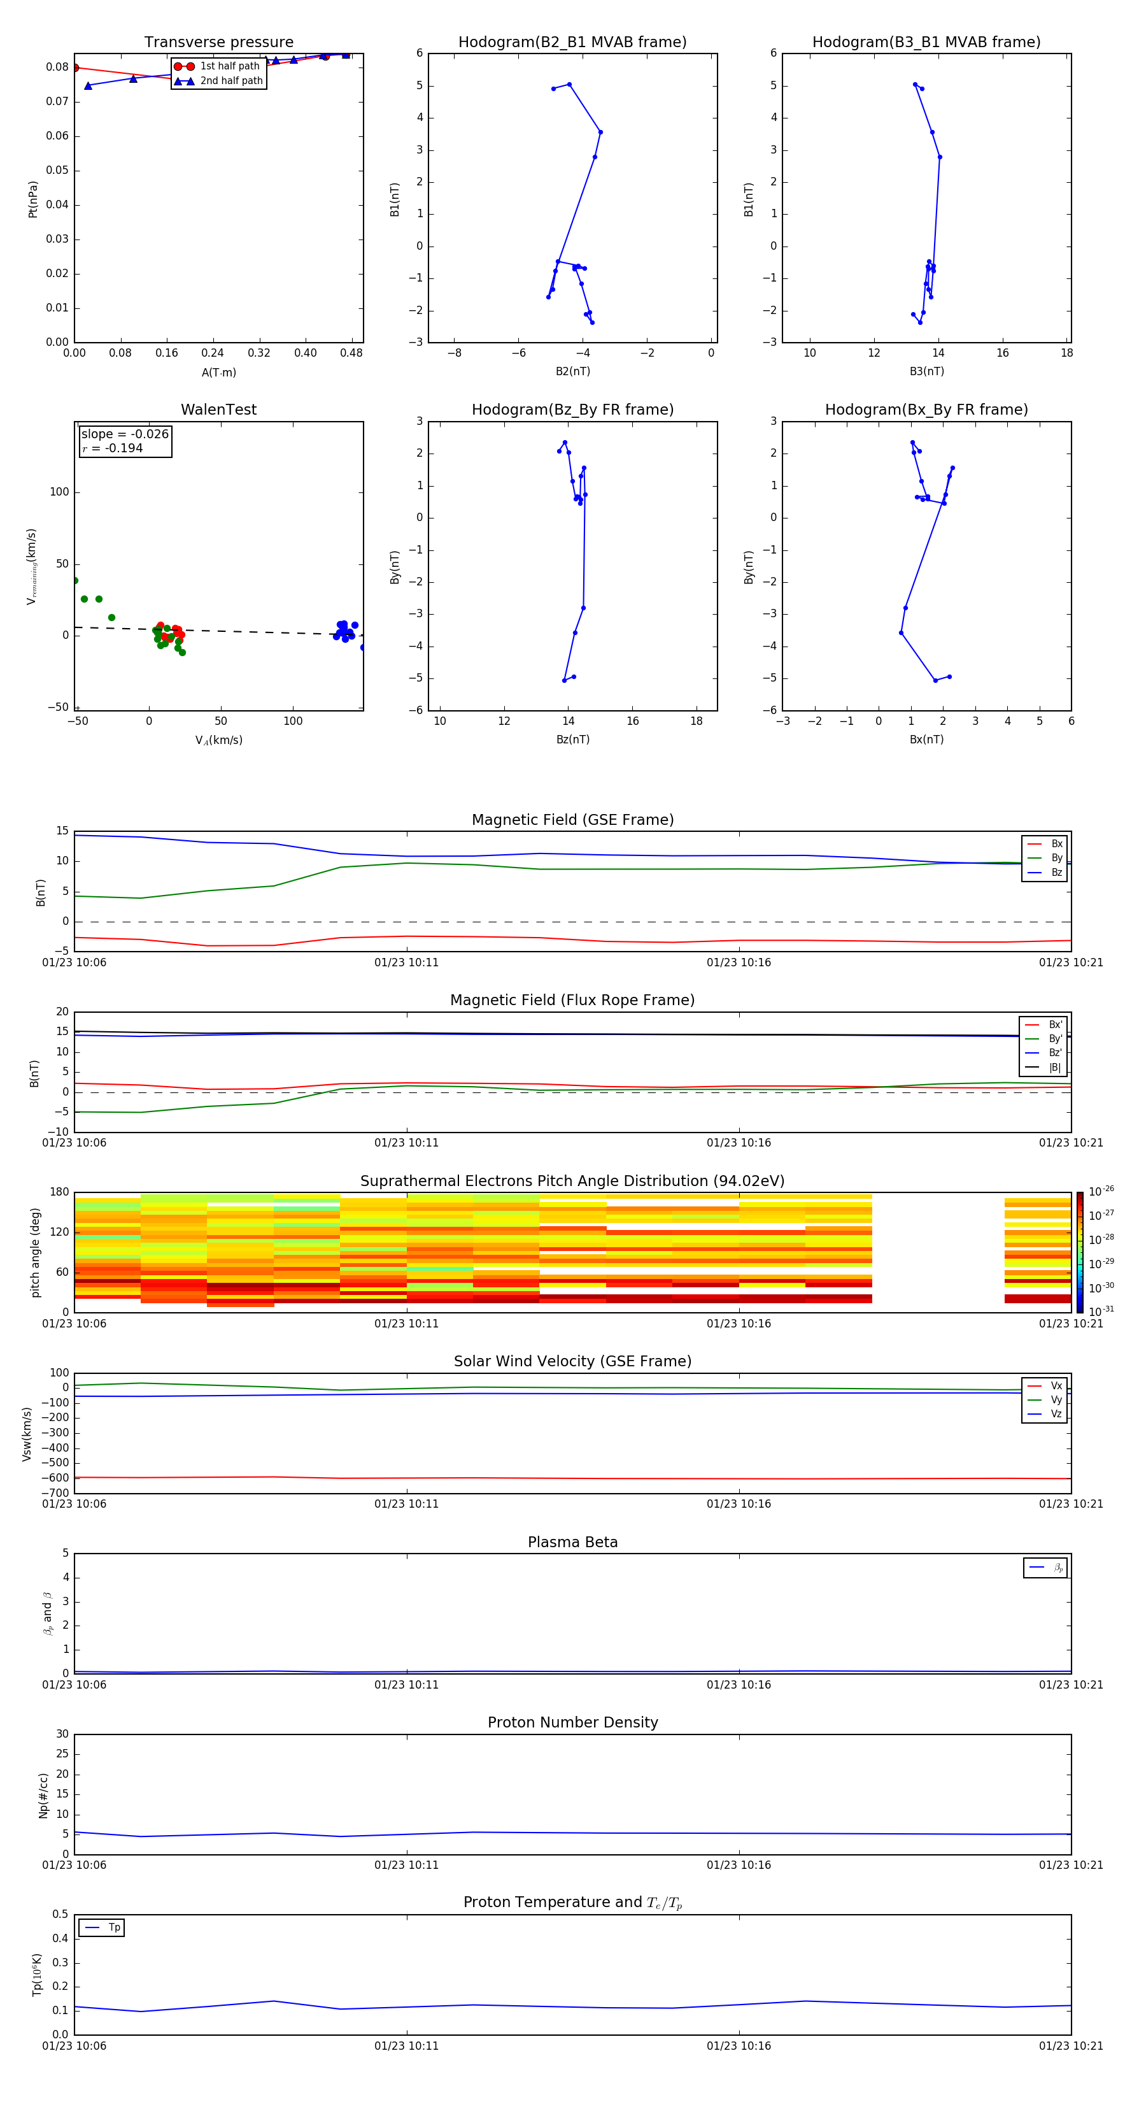Click the "Hodogram(Bx_By FR frame)" title
The width and height of the screenshot is (1146, 2102).
click(926, 410)
